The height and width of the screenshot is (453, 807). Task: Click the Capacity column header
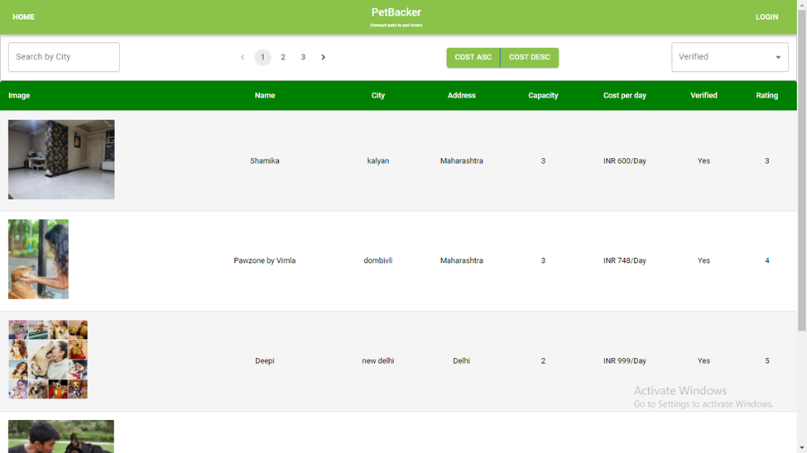pyautogui.click(x=543, y=96)
